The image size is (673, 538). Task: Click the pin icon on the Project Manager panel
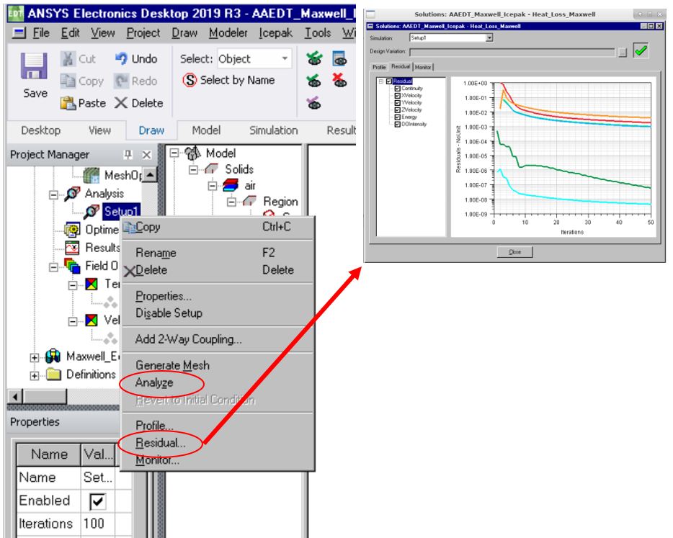[128, 154]
